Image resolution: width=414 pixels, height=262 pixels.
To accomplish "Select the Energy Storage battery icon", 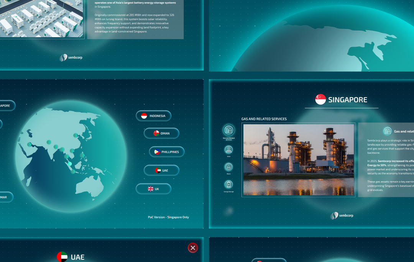I will 229,185.
